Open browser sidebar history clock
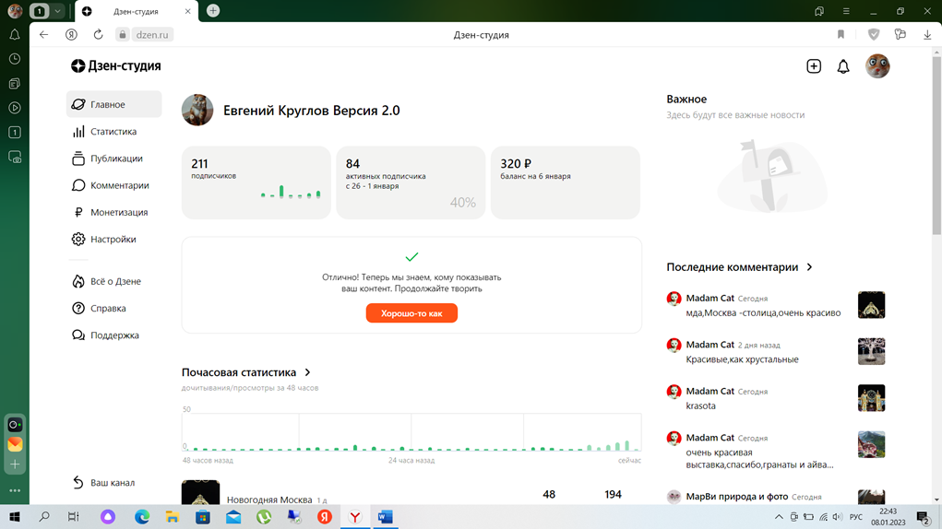Viewport: 942px width, 529px height. pyautogui.click(x=15, y=59)
